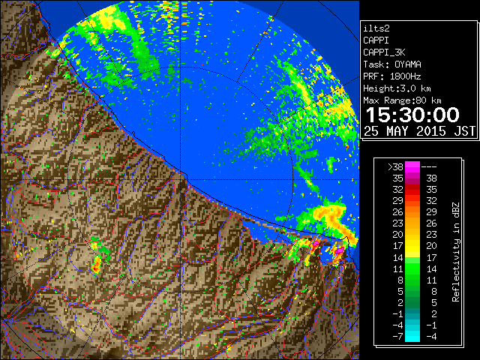Click the isolated inland red-orange echo cell

point(97,264)
